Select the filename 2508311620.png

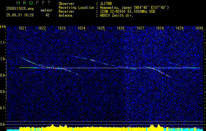tap(20, 9)
